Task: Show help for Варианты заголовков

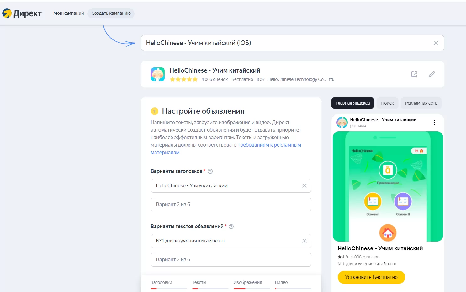Action: tap(210, 171)
